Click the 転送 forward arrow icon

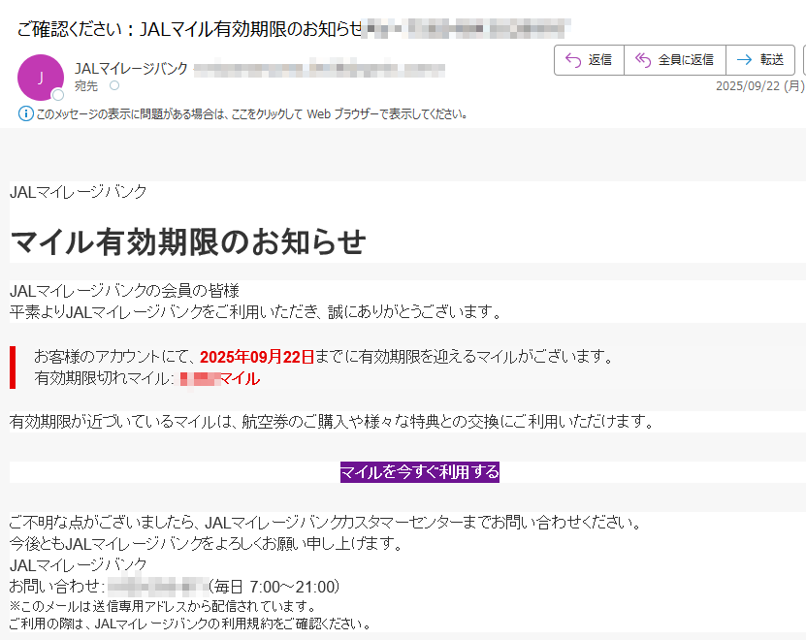tap(744, 60)
